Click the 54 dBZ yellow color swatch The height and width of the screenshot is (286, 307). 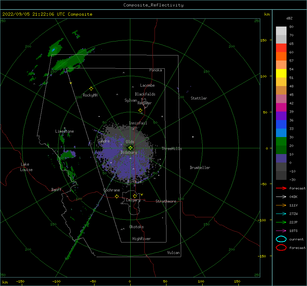(x=281, y=73)
